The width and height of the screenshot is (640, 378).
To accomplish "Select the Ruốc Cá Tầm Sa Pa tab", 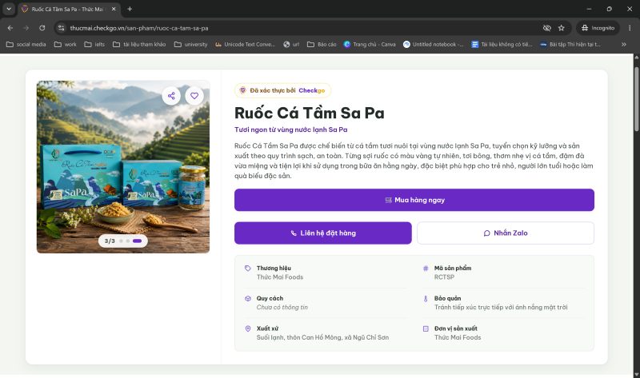I will 69,9.
